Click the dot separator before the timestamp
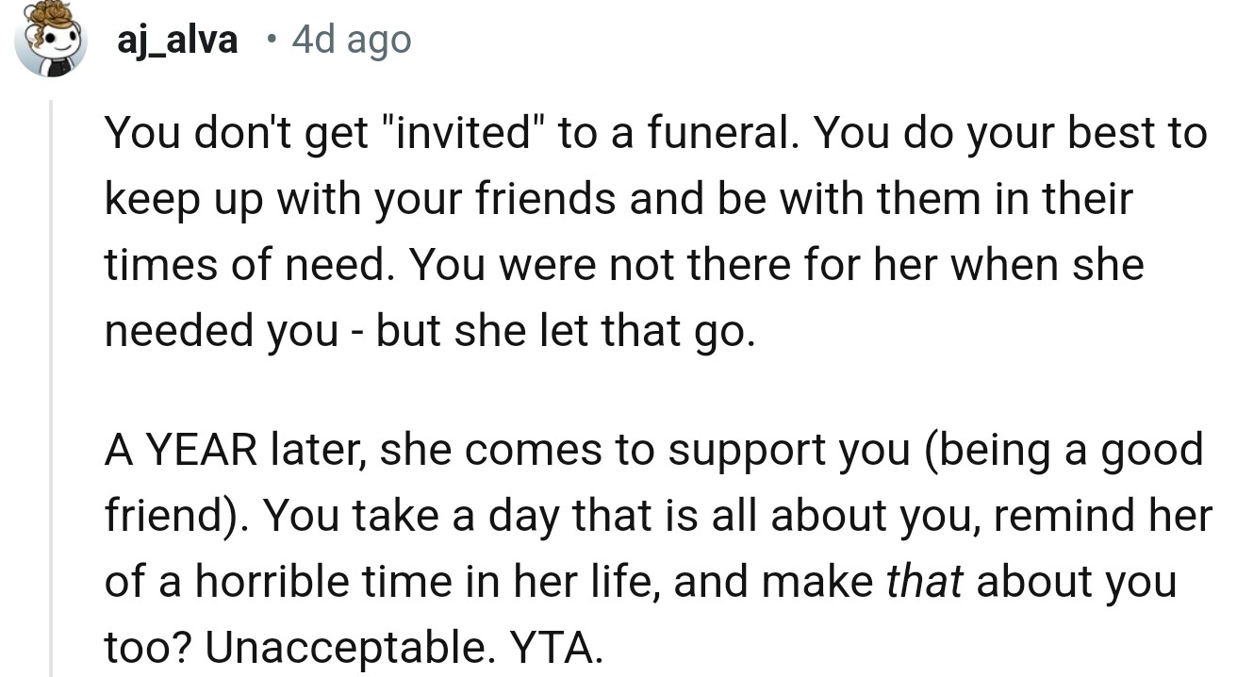1237x677 pixels. pos(272,40)
